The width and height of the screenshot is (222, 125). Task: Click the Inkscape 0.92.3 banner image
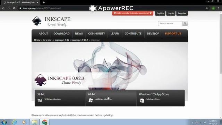click(110, 66)
